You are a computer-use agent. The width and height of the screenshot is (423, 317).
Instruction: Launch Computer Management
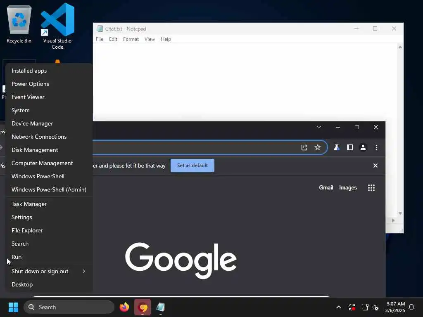[x=49, y=163]
